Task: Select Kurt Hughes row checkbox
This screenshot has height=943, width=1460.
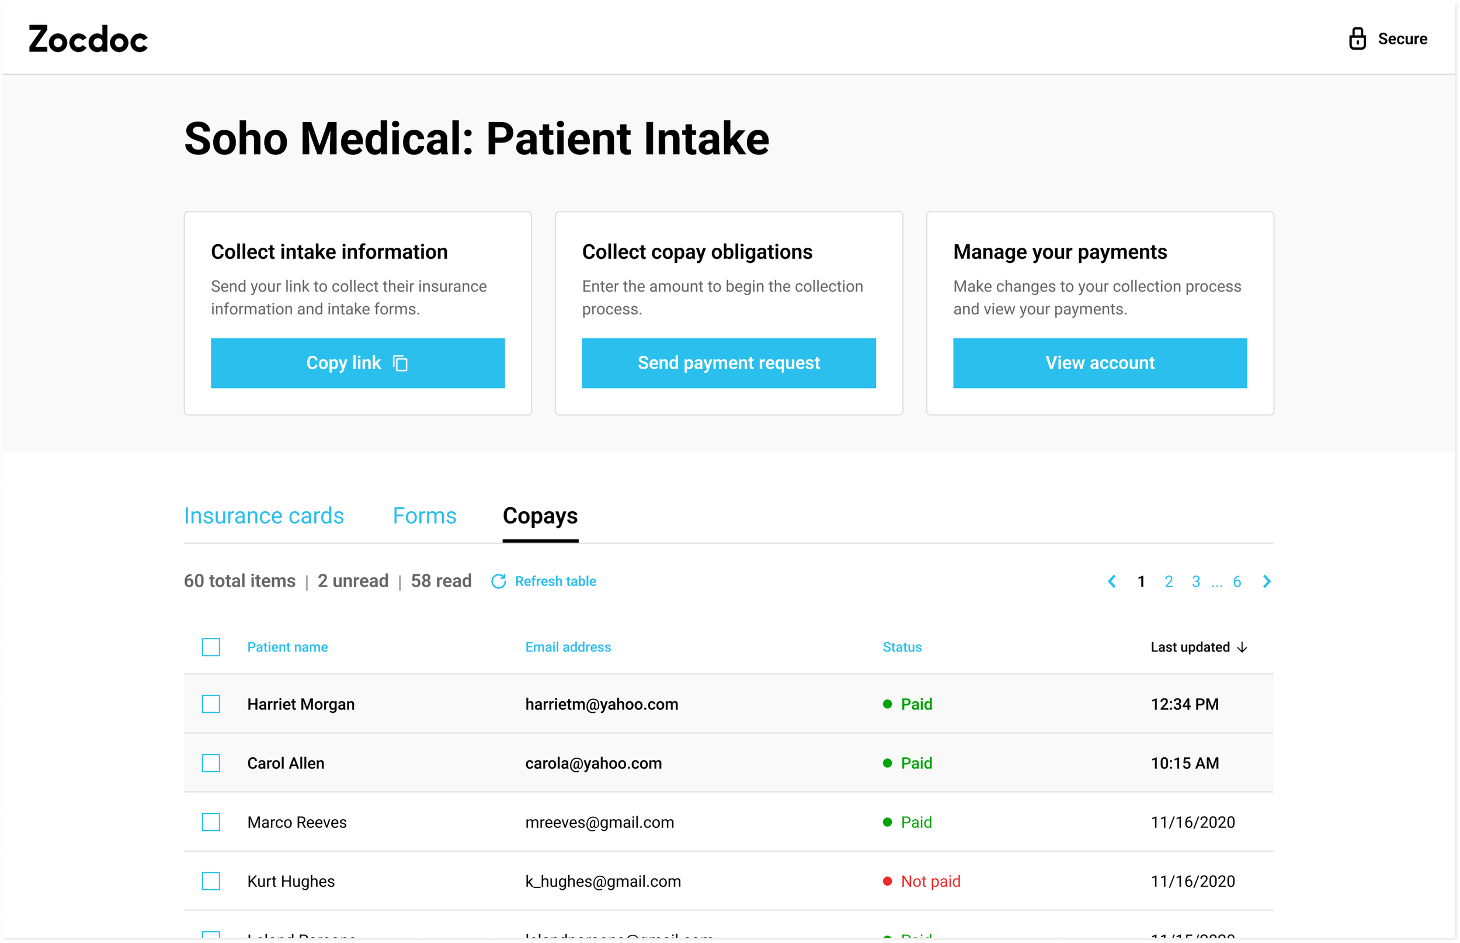Action: pos(210,881)
